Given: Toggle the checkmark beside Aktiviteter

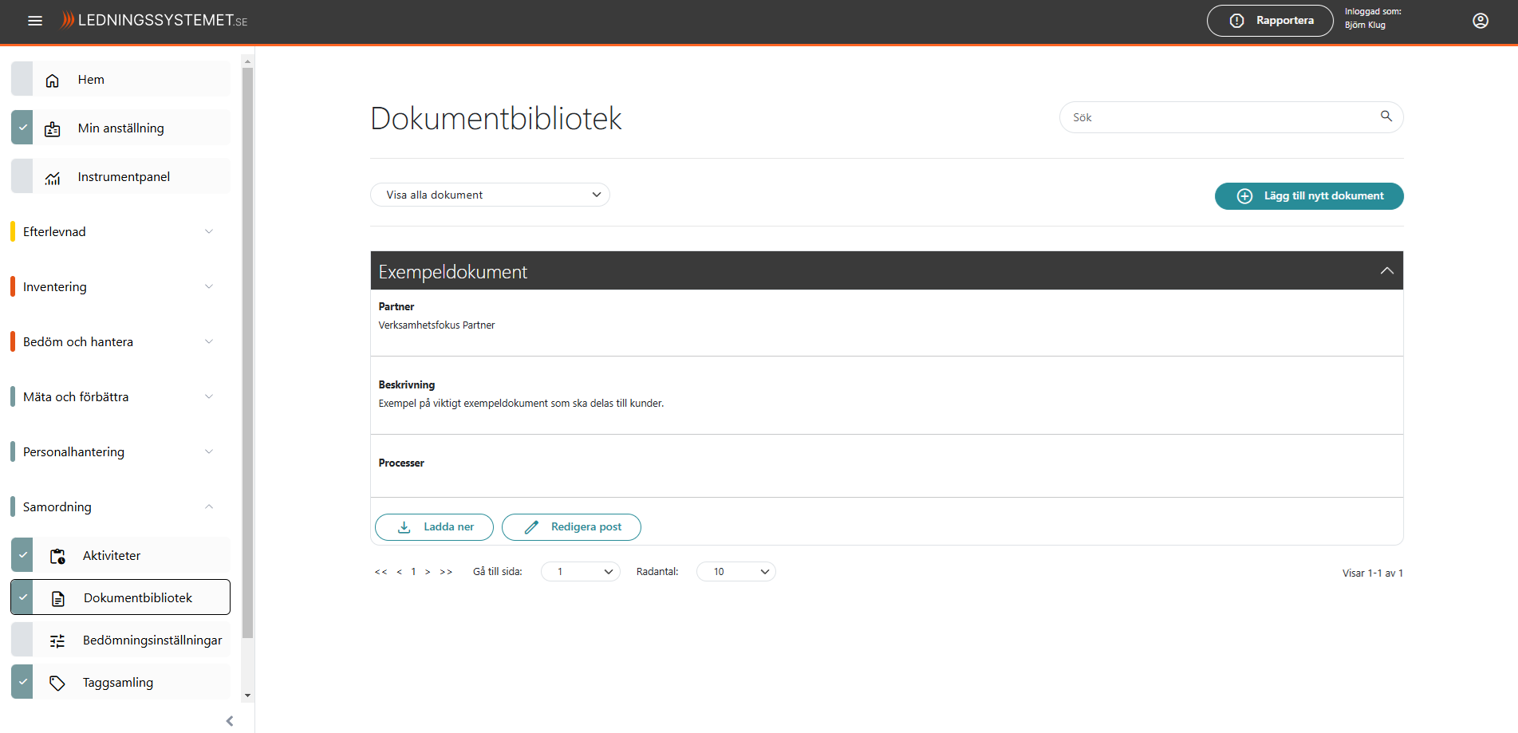Looking at the screenshot, I should [x=22, y=555].
